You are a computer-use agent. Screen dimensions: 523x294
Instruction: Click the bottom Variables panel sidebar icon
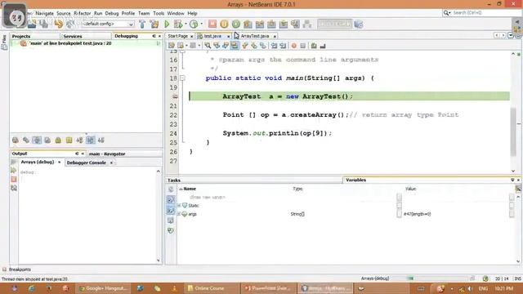171,230
